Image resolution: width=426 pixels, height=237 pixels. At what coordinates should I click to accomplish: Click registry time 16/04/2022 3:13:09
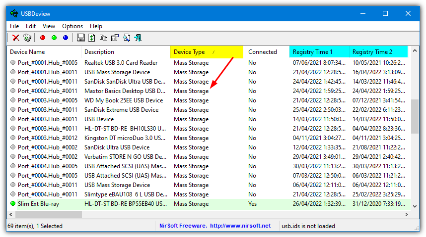tap(379, 72)
